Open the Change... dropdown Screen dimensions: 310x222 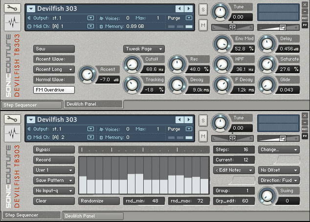[279, 150]
